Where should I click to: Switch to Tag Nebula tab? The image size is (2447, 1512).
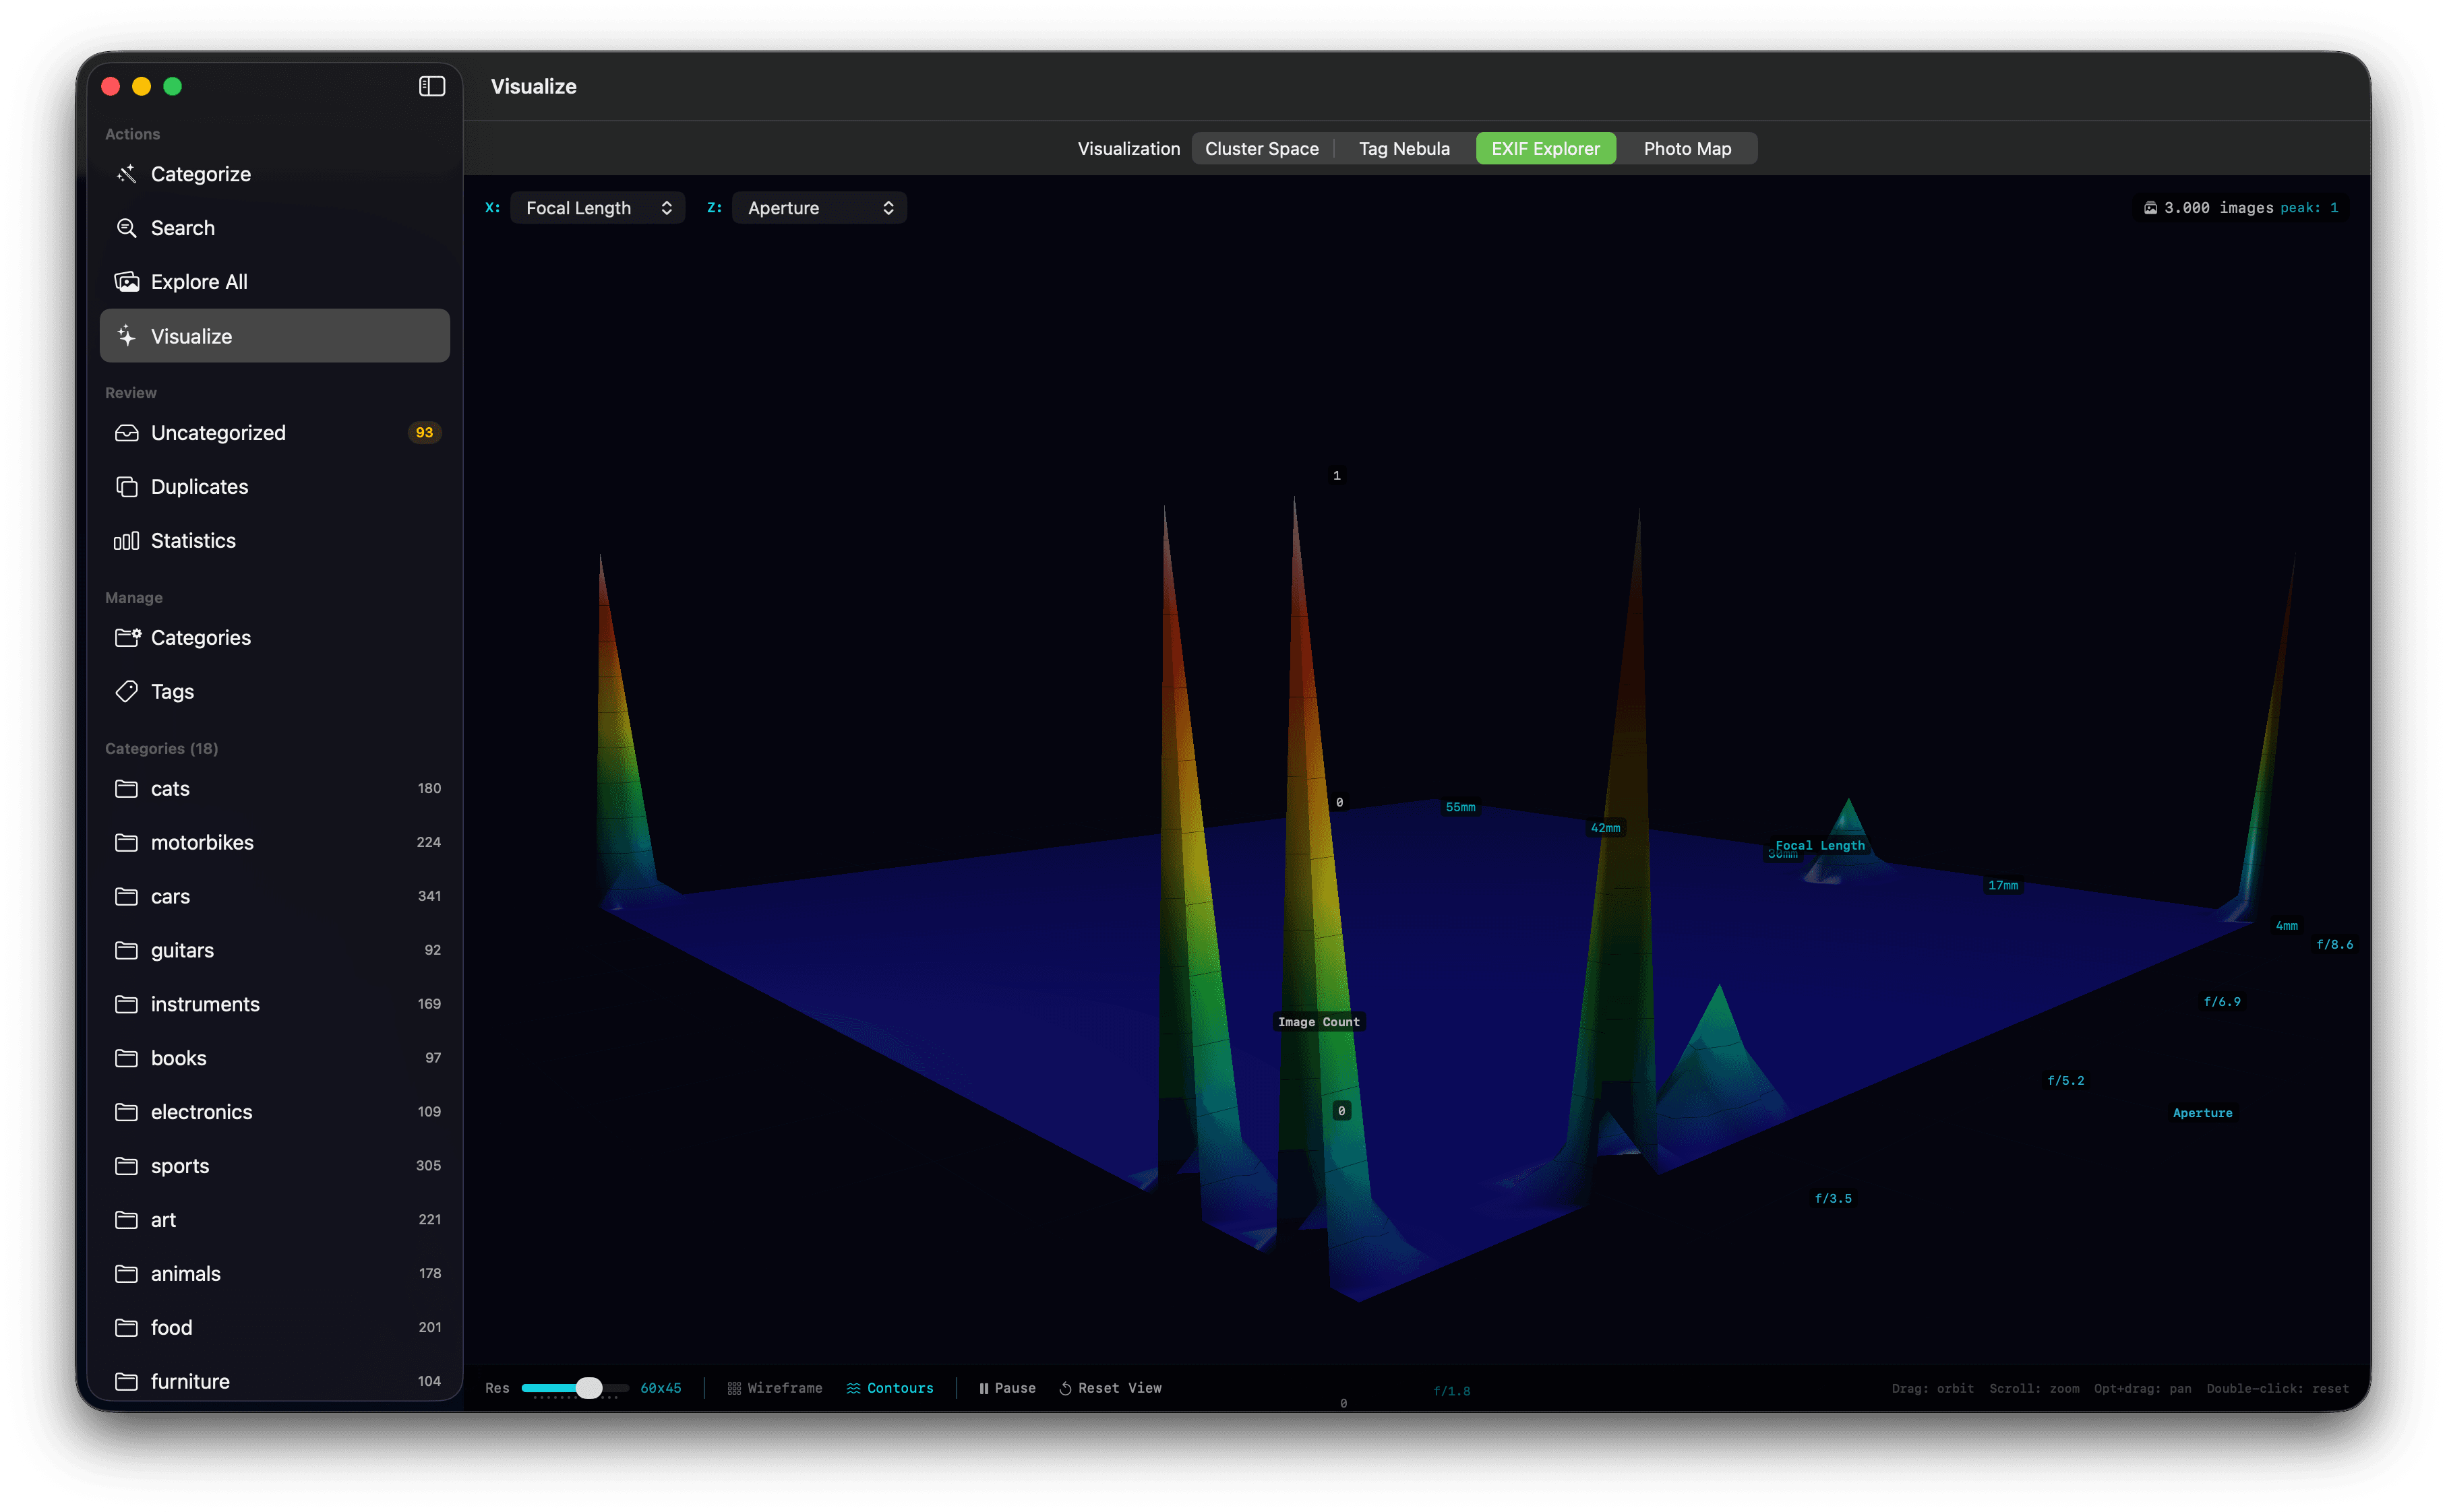[1403, 149]
